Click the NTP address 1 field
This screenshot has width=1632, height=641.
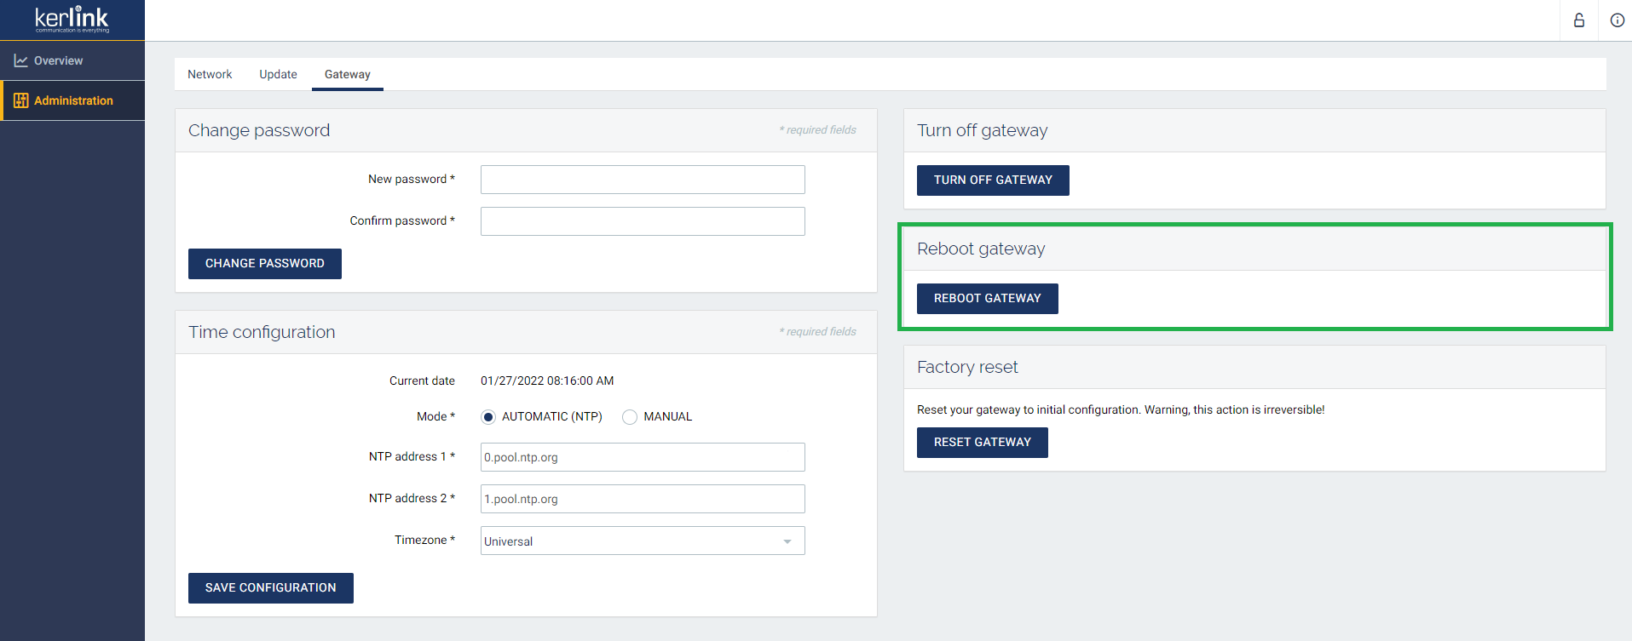coord(642,457)
